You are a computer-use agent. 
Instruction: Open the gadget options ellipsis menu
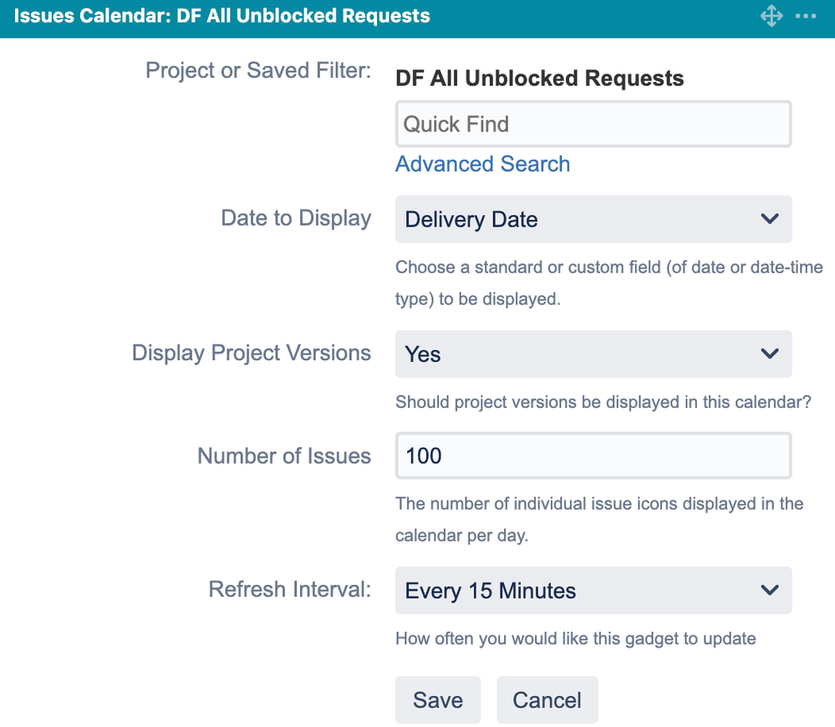[806, 16]
